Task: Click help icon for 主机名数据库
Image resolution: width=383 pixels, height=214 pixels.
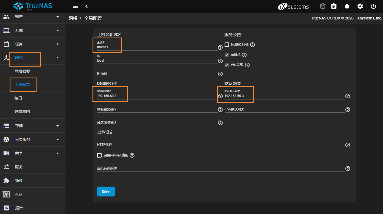Action: pyautogui.click(x=348, y=169)
